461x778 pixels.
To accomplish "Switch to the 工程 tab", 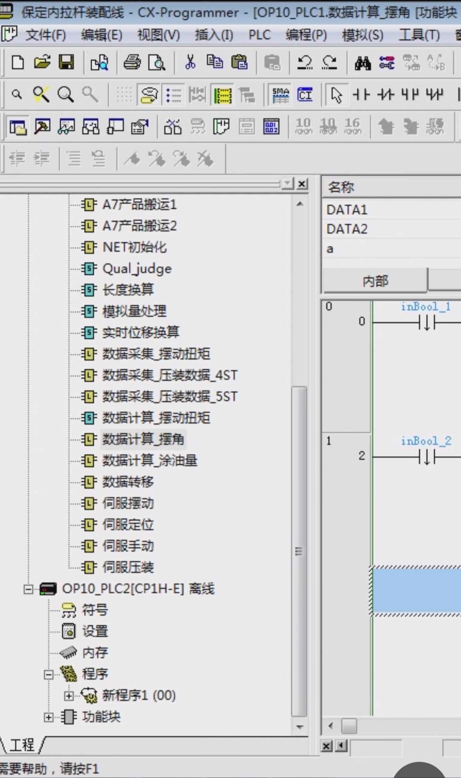I will point(22,745).
